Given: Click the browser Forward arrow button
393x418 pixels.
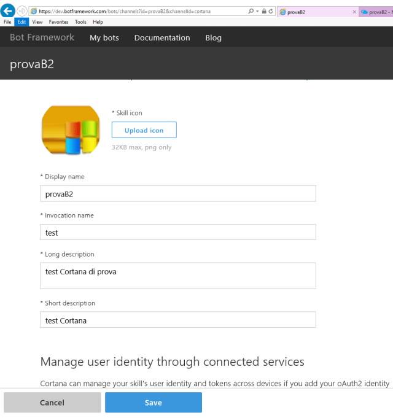Looking at the screenshot, I should point(22,11).
